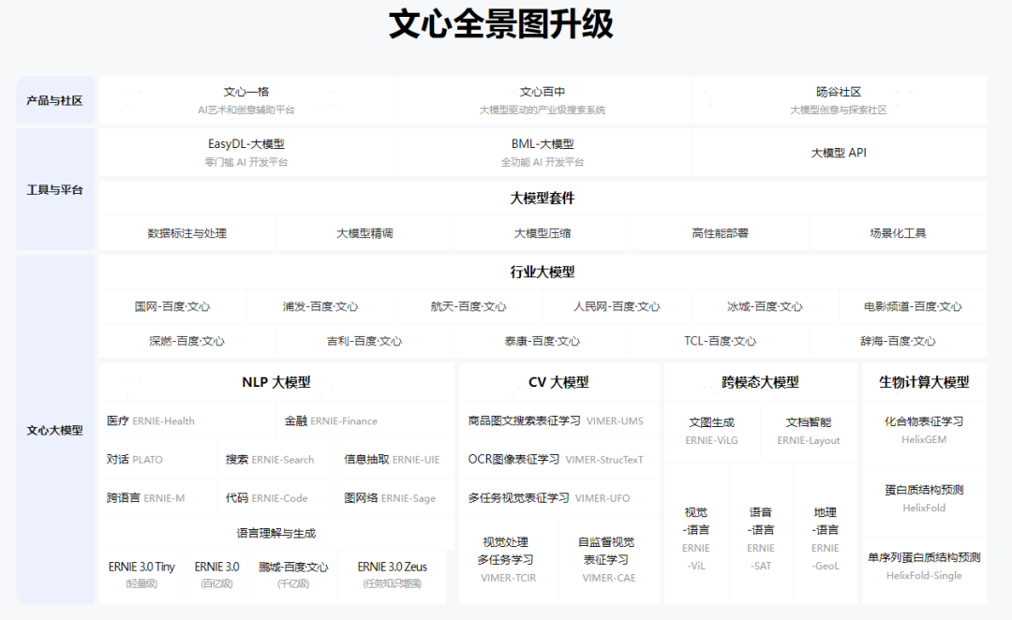The width and height of the screenshot is (1012, 620).
Task: Select the 辞海-百度·文心 industry model
Action: click(898, 341)
